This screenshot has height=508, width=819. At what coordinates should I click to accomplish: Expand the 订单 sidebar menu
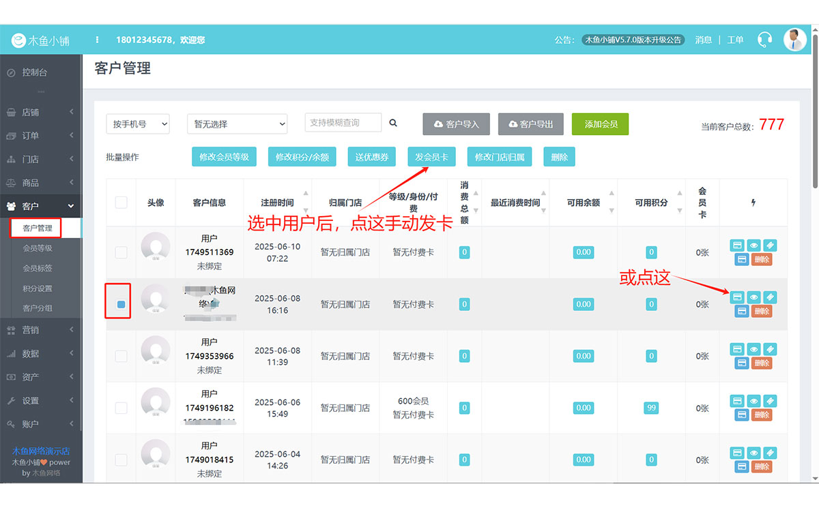[x=41, y=136]
